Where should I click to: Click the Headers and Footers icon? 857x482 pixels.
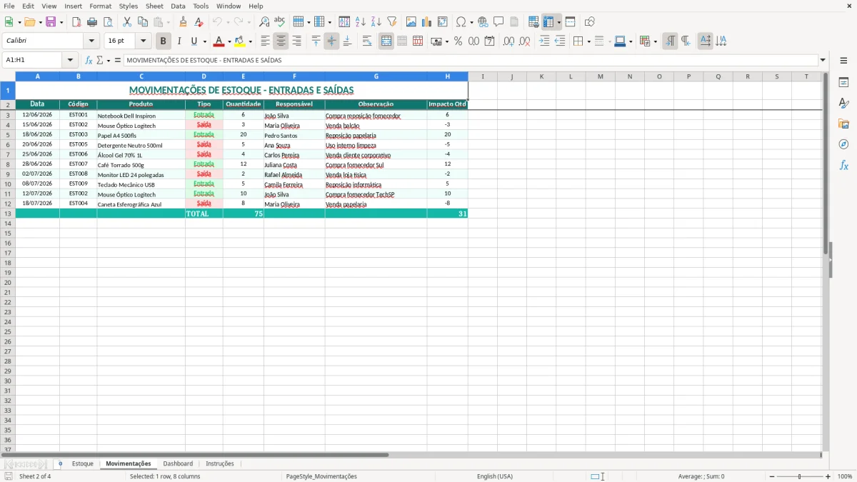[x=514, y=22]
